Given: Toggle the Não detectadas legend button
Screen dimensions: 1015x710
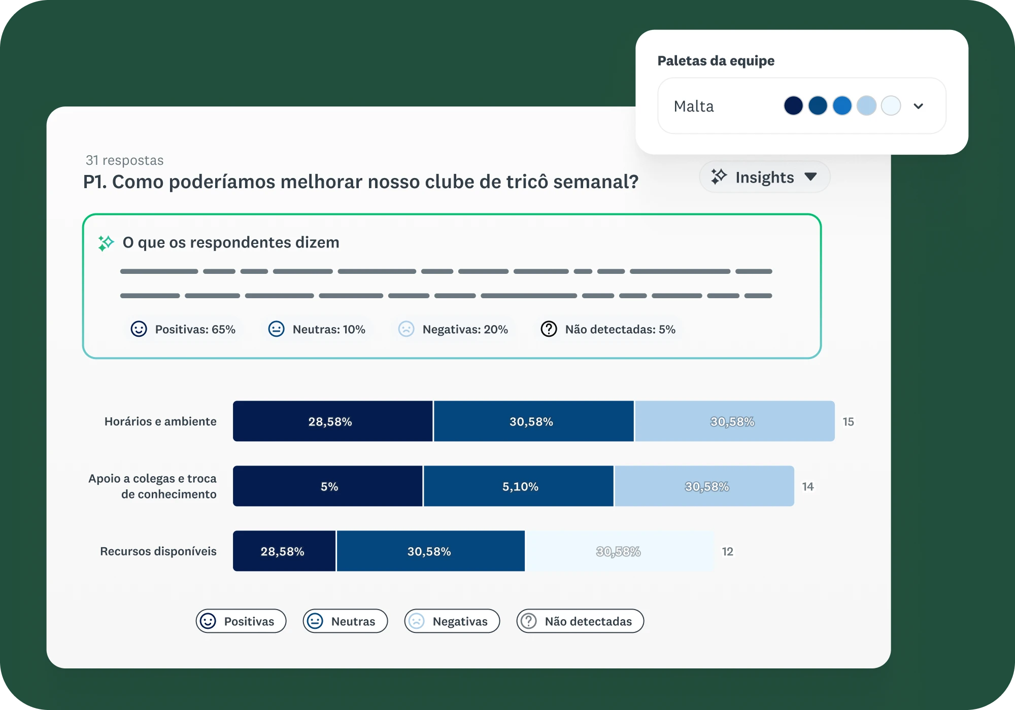Looking at the screenshot, I should [x=580, y=621].
